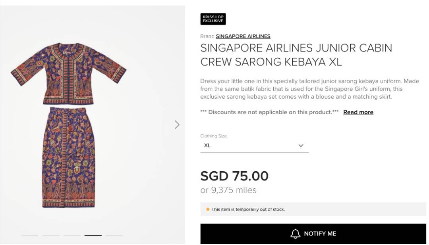Click the sarong skirt product image
Image resolution: width=429 pixels, height=245 pixels.
coord(69,157)
